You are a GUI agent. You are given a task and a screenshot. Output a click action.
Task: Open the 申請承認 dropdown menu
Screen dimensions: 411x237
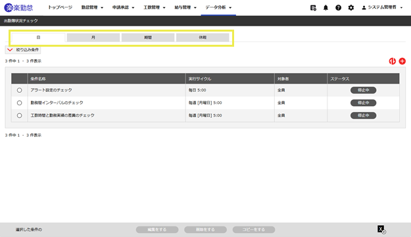[123, 8]
